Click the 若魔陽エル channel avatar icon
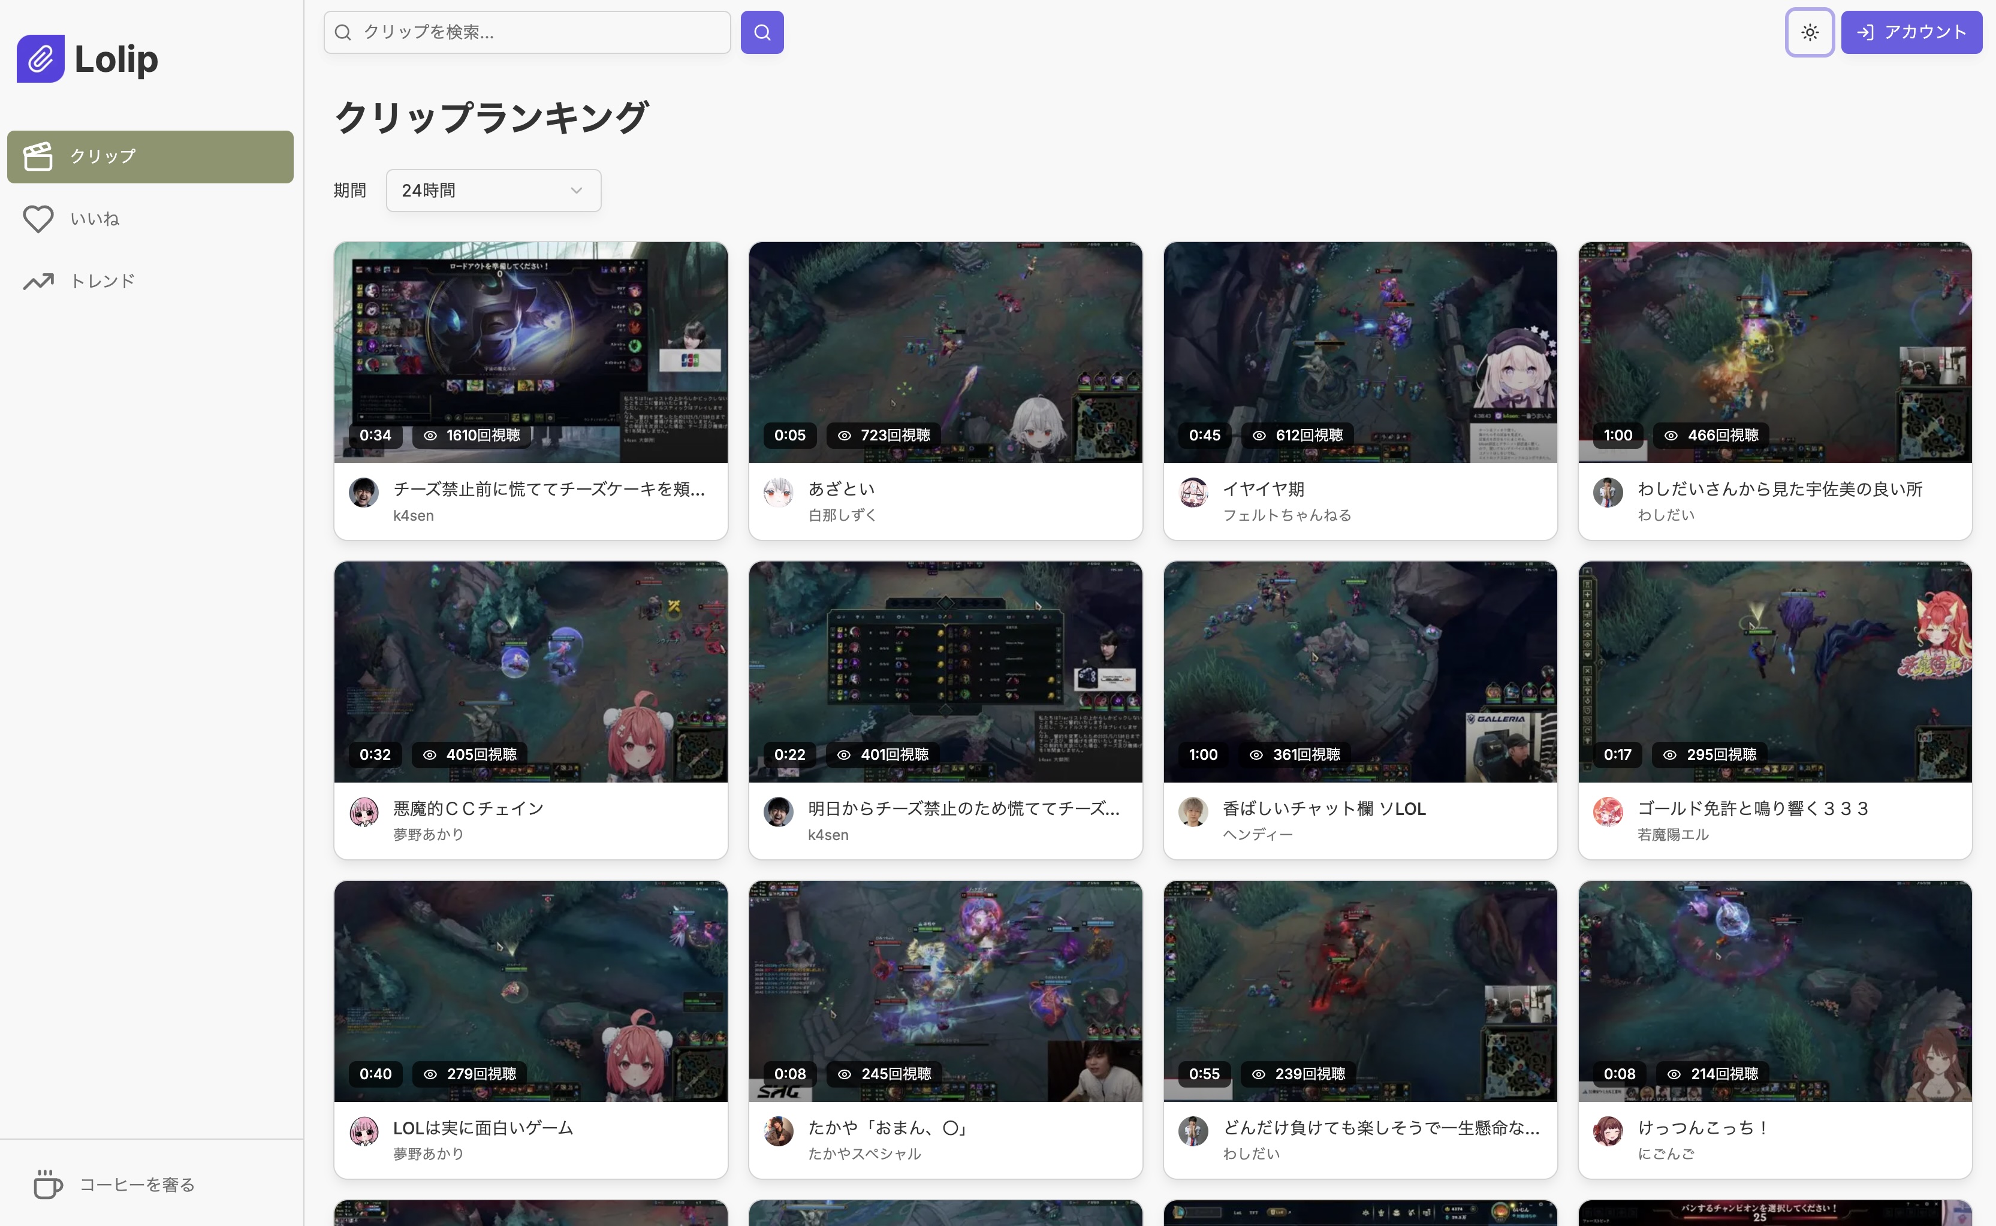This screenshot has height=1226, width=1996. point(1608,812)
